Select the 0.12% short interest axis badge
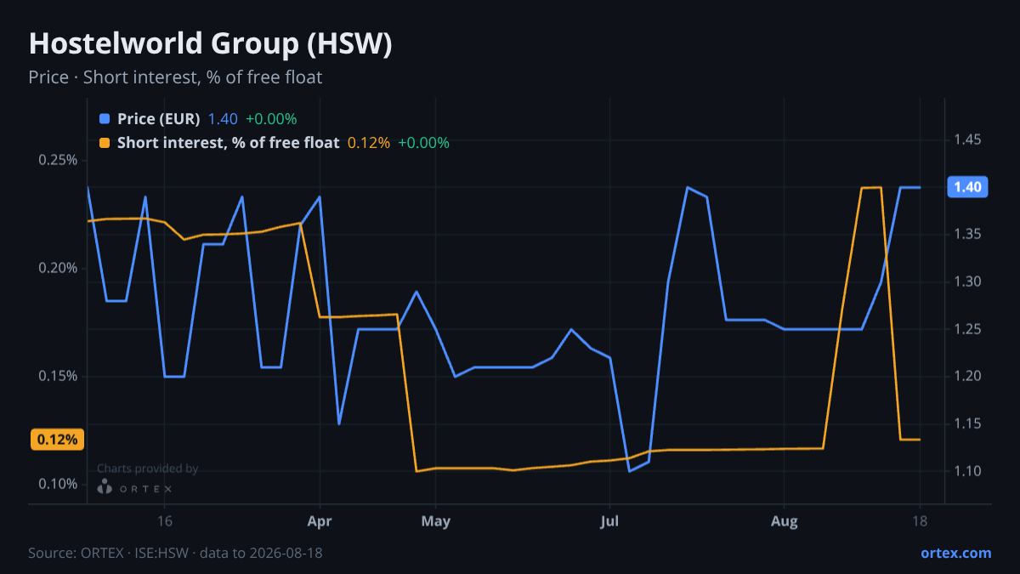The width and height of the screenshot is (1020, 574). pyautogui.click(x=57, y=440)
